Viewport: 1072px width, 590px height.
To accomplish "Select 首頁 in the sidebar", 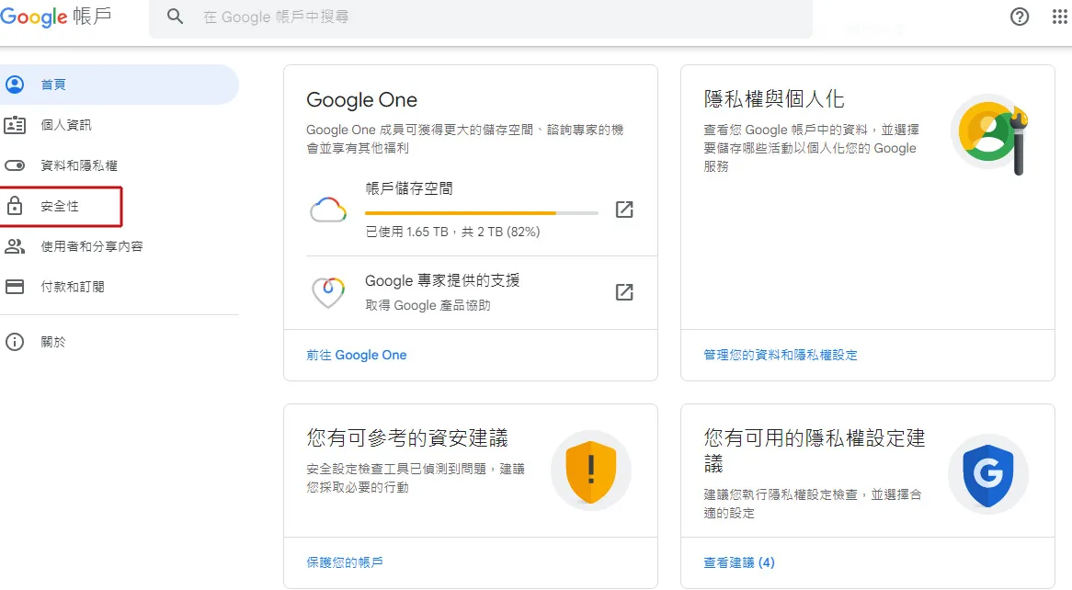I will click(x=53, y=85).
